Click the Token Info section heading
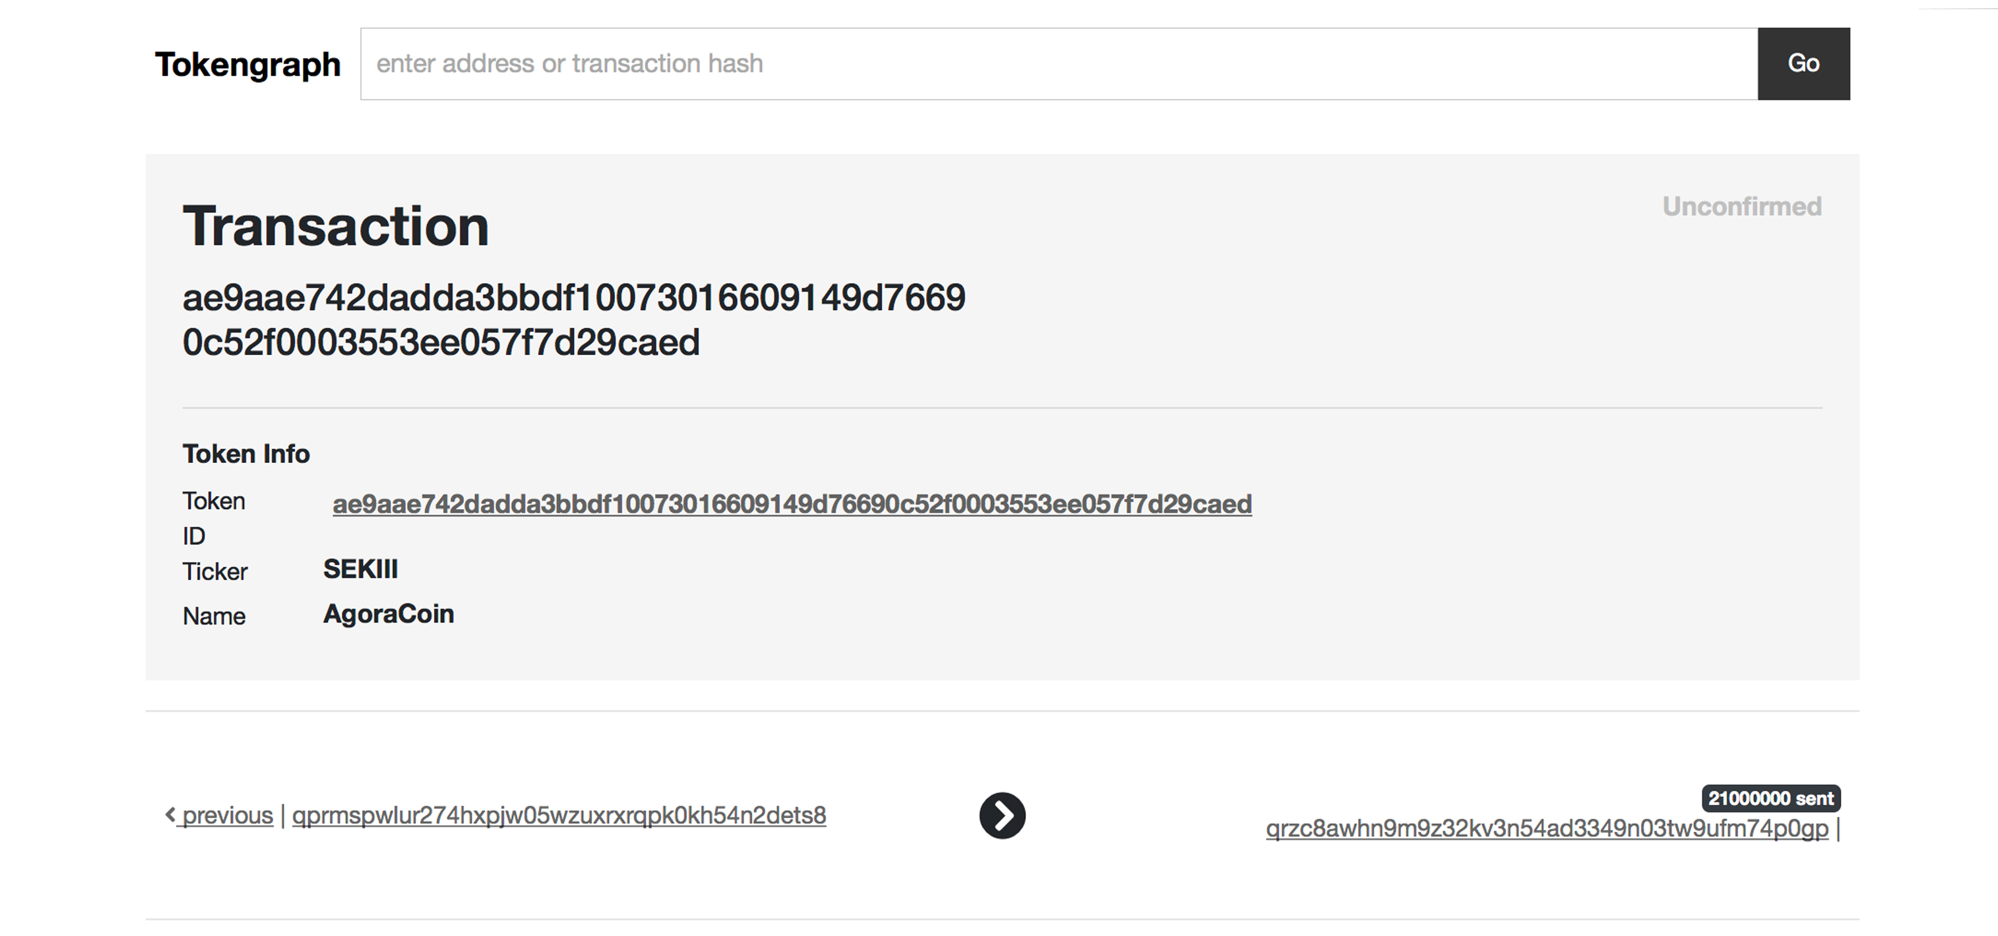The image size is (1998, 936). tap(246, 453)
